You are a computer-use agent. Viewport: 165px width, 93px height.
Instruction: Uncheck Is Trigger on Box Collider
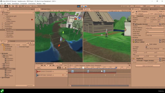[x=146, y=47]
